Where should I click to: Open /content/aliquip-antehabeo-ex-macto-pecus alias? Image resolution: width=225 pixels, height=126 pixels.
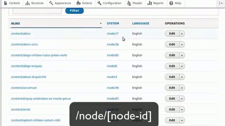tap(41, 99)
